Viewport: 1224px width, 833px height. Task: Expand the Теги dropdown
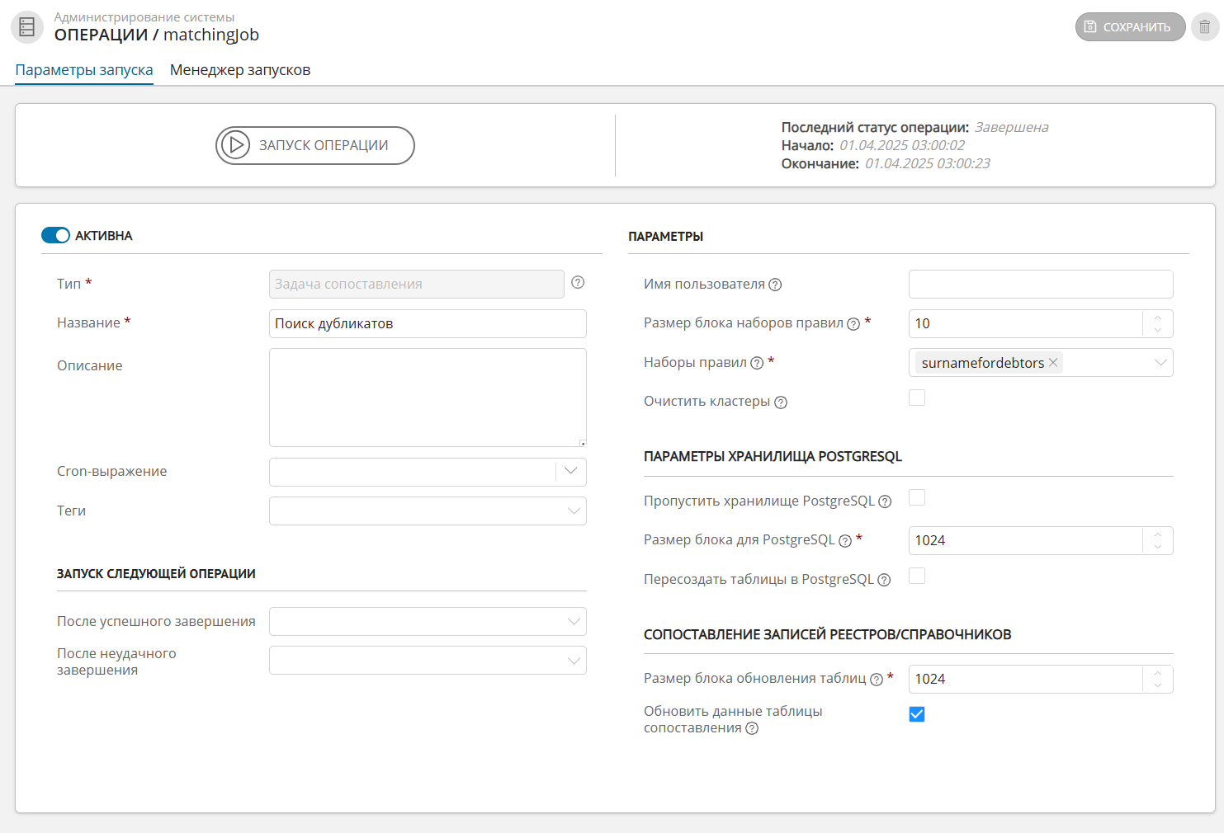click(573, 511)
